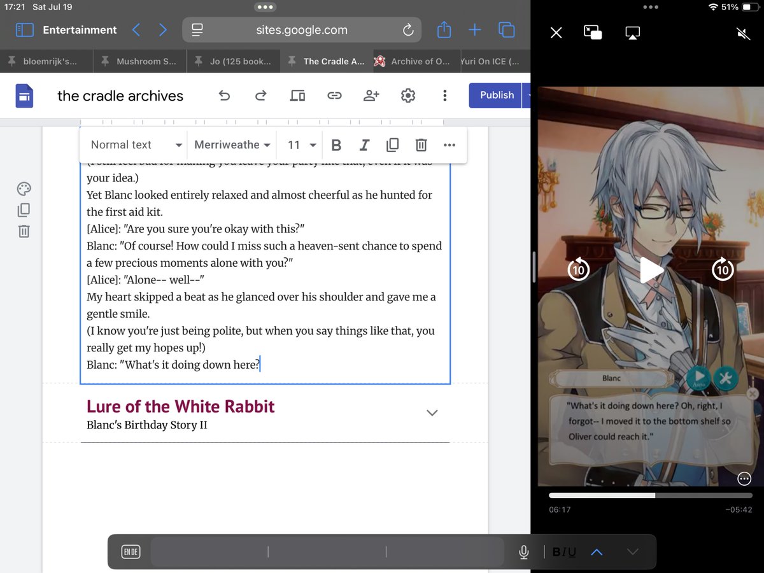Expand the Lure of the White Rabbit section
The width and height of the screenshot is (764, 573).
432,413
